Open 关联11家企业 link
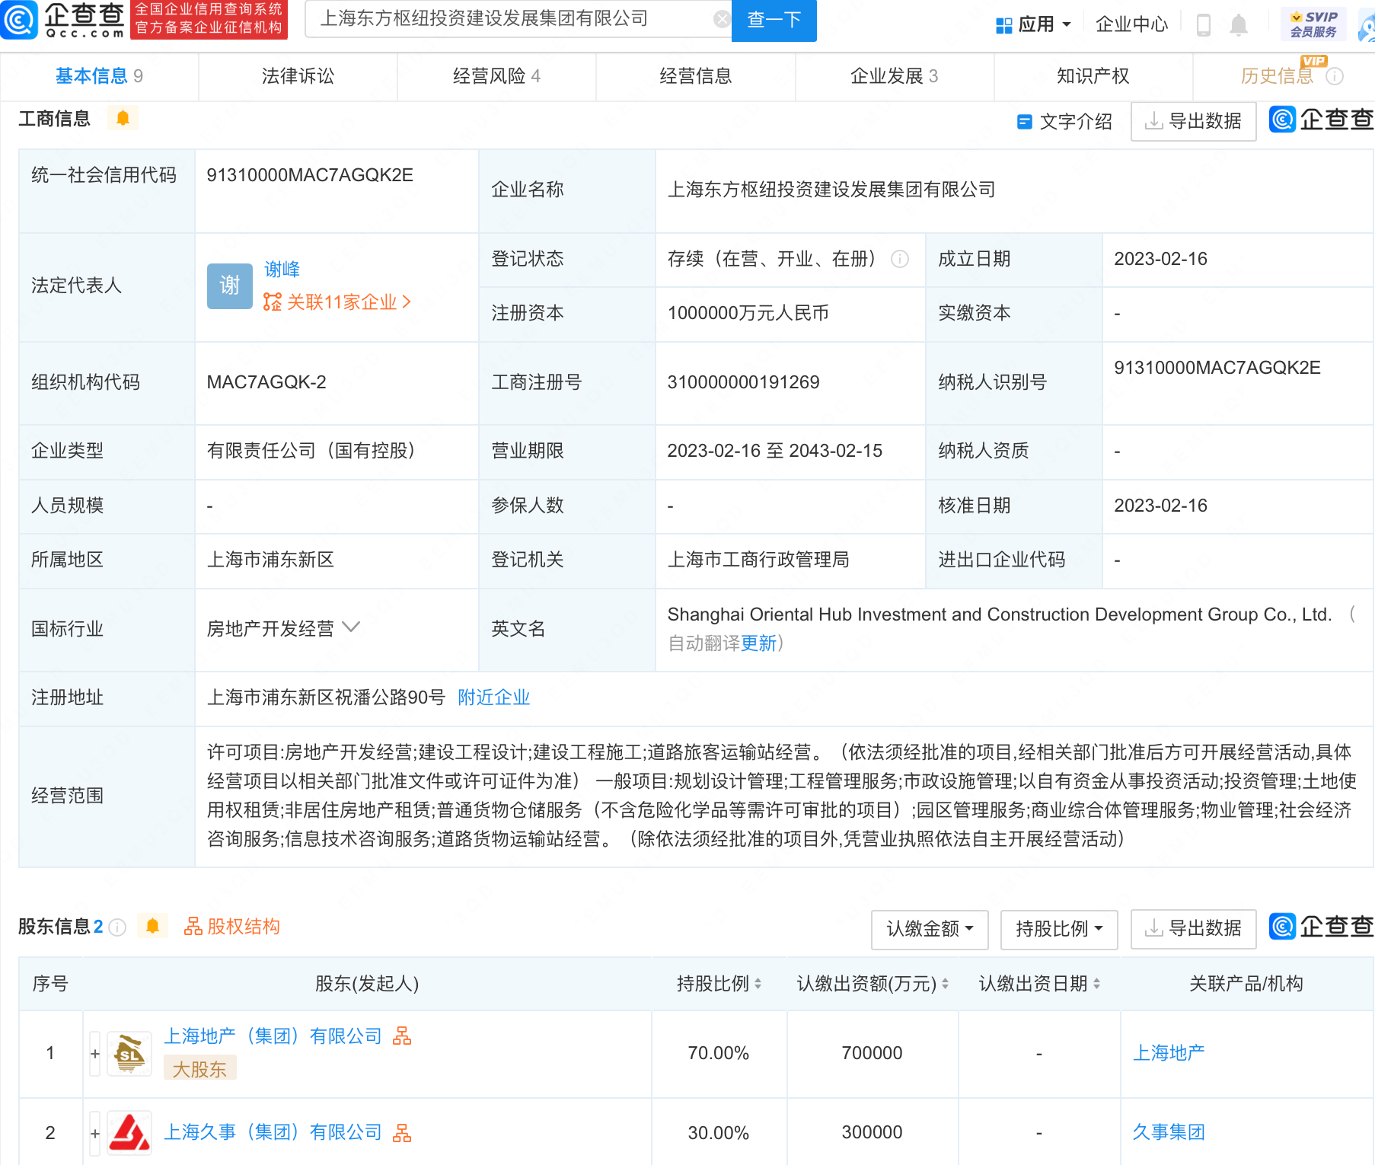Viewport: 1375px width, 1165px height. tap(337, 302)
